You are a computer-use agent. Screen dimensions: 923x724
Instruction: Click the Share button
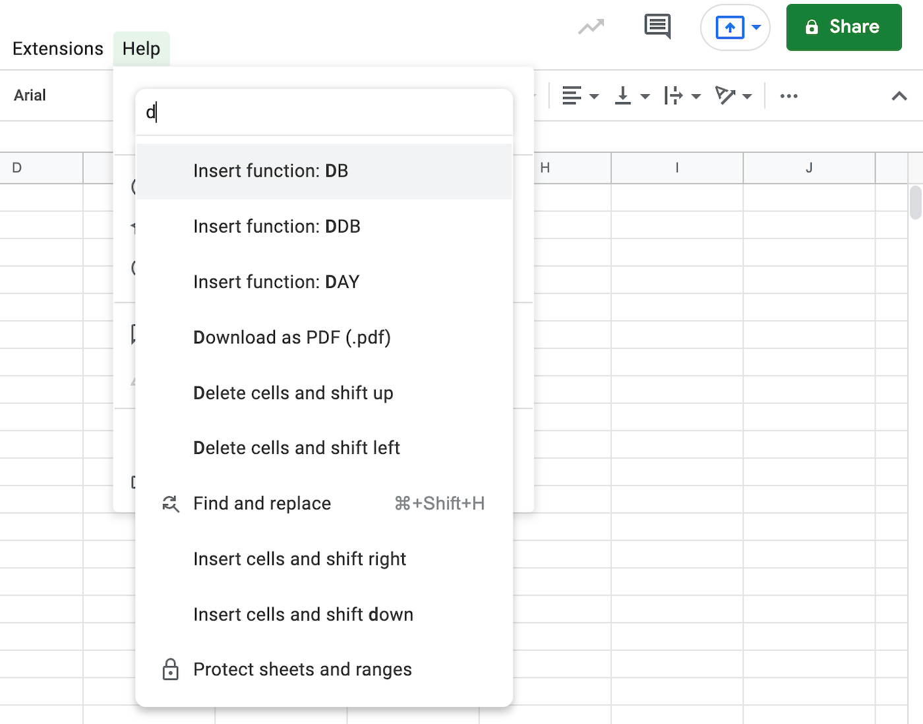click(x=844, y=27)
